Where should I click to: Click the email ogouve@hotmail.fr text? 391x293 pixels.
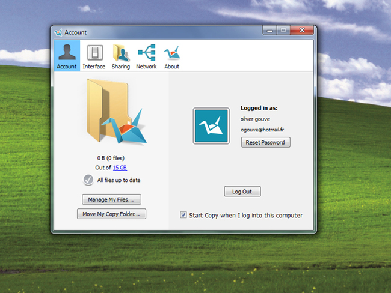point(262,130)
